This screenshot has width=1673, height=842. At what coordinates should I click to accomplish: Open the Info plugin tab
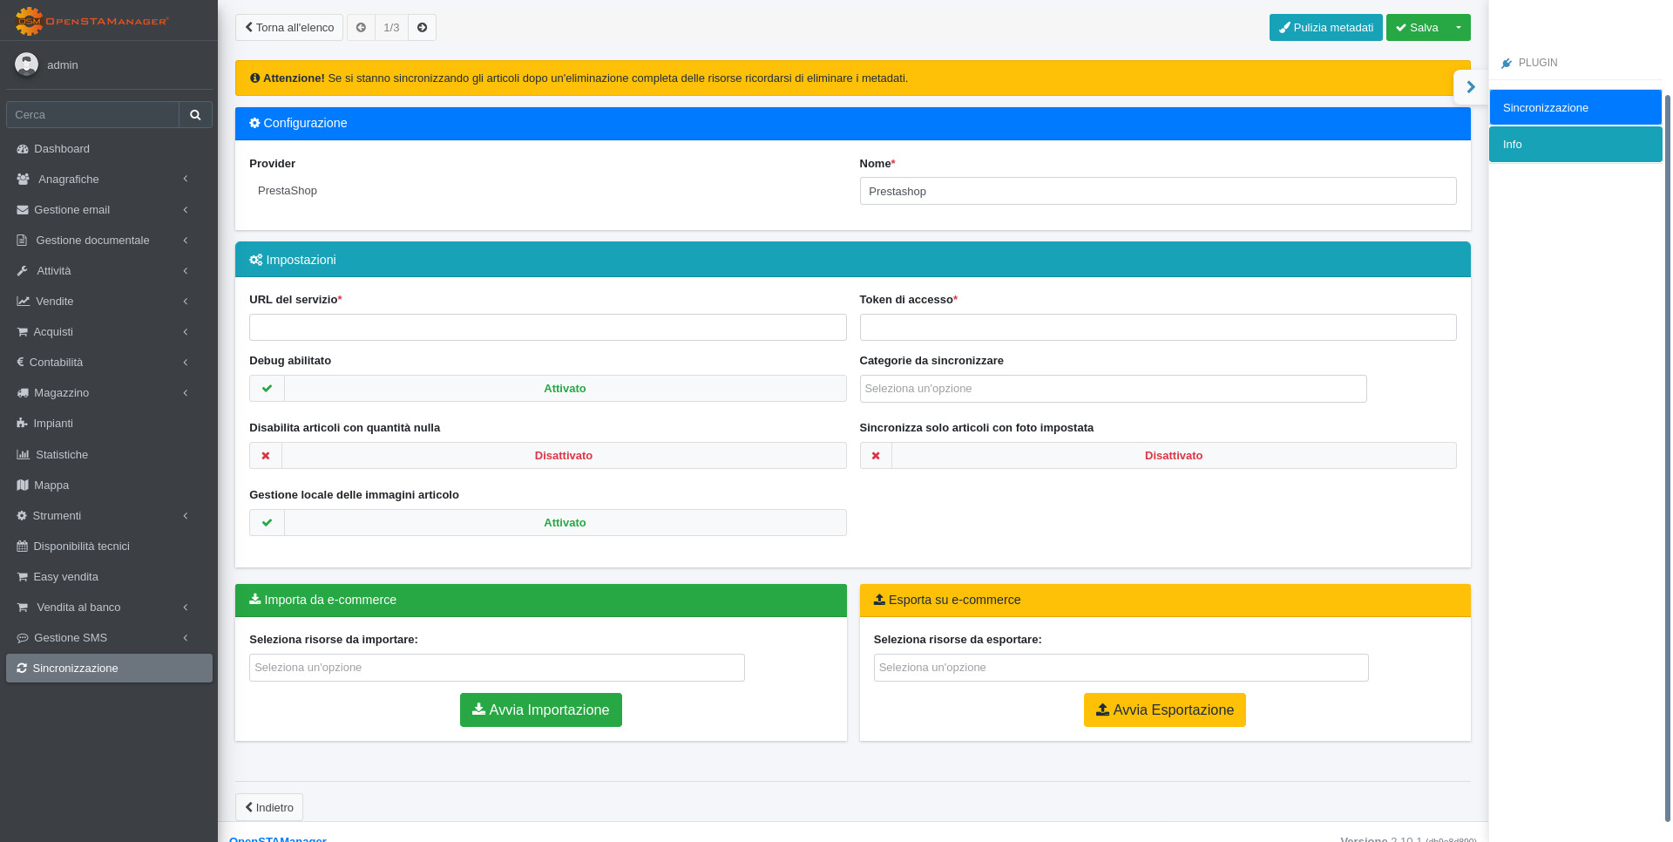[1575, 145]
